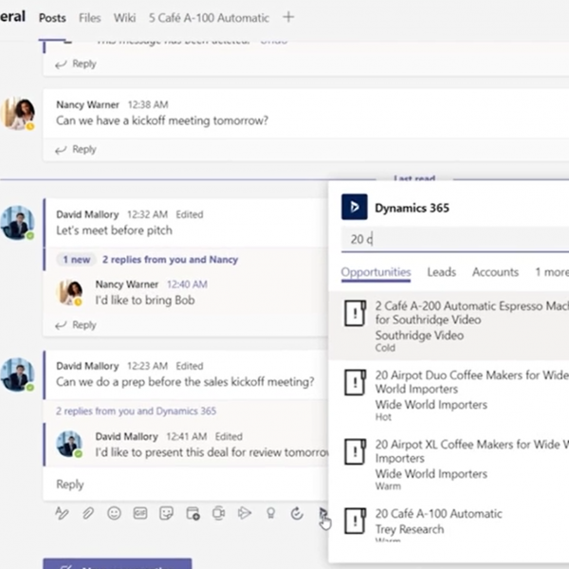This screenshot has width=569, height=569.
Task: Click the New conversation button
Action: (118, 563)
